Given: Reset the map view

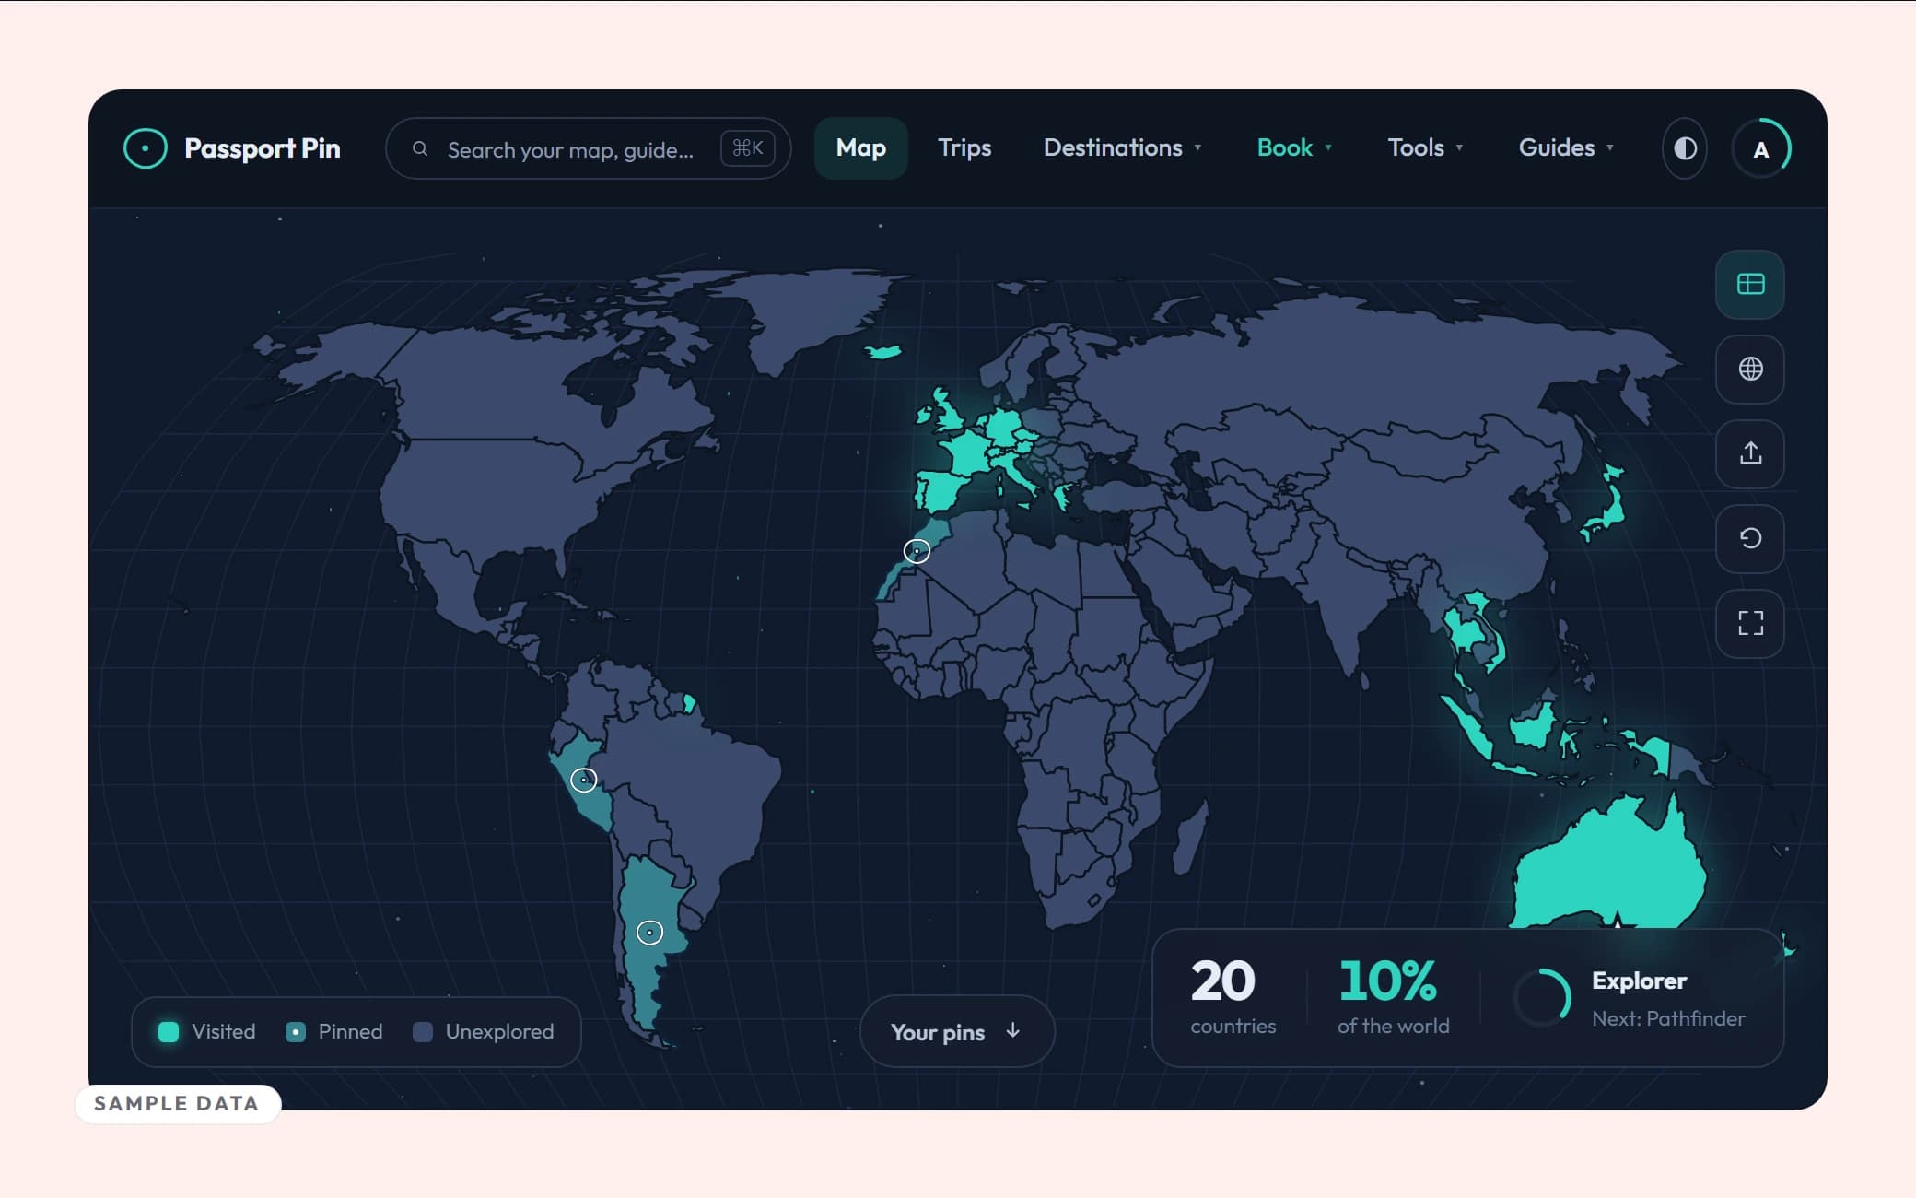Looking at the screenshot, I should point(1750,538).
